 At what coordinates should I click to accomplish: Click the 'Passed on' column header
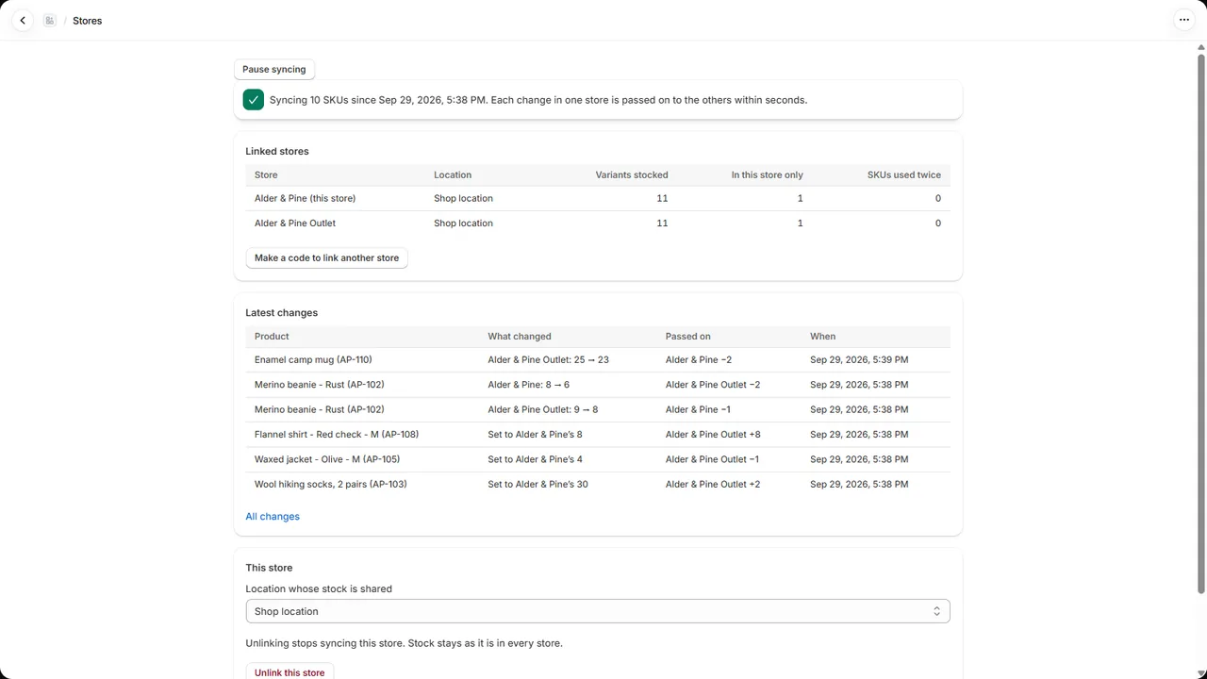pyautogui.click(x=688, y=336)
